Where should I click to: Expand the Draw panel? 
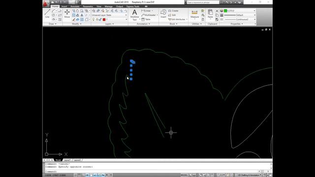pyautogui.click(x=53, y=24)
